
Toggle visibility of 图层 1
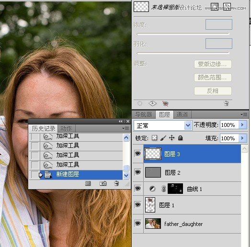(x=137, y=205)
